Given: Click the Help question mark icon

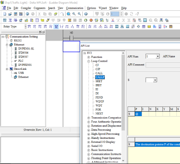Looking at the screenshot, I should click(x=86, y=14).
